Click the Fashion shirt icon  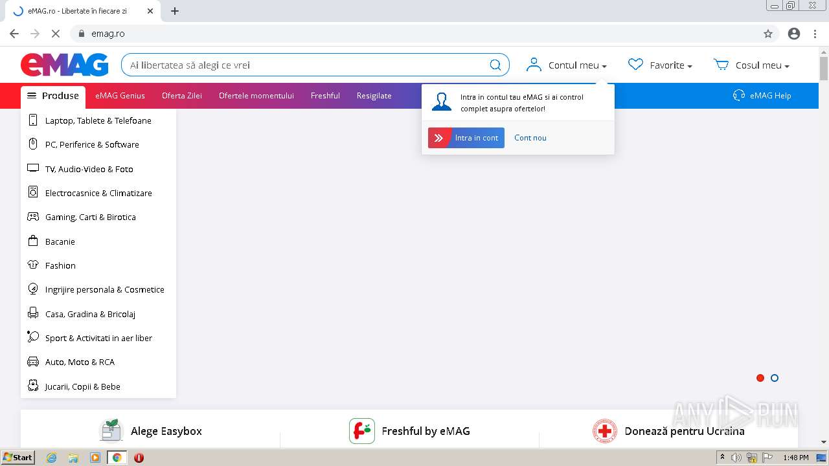point(33,265)
